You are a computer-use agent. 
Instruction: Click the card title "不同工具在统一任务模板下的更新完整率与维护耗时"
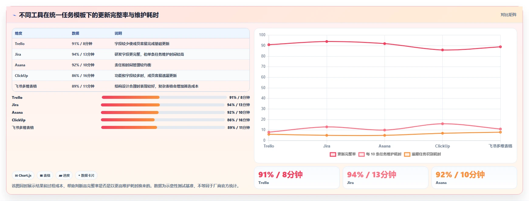click(89, 15)
